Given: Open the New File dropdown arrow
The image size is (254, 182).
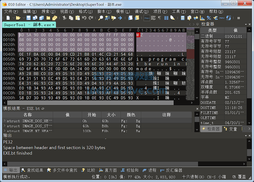Looking at the screenshot, I should click(13, 18).
